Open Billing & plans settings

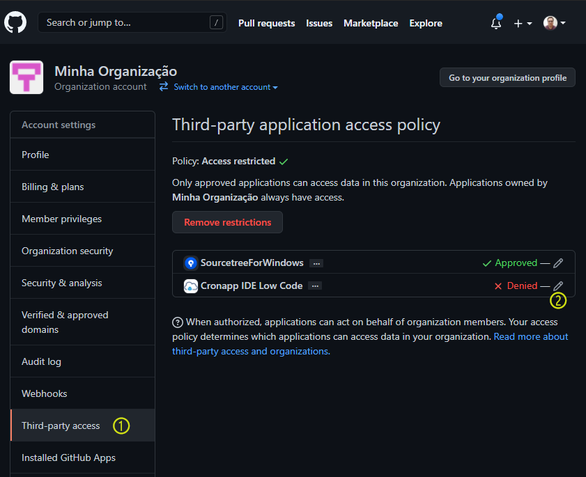click(x=83, y=187)
